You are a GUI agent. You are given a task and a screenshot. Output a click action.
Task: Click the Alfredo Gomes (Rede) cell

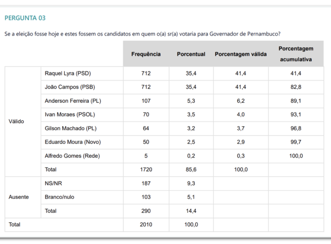point(72,156)
